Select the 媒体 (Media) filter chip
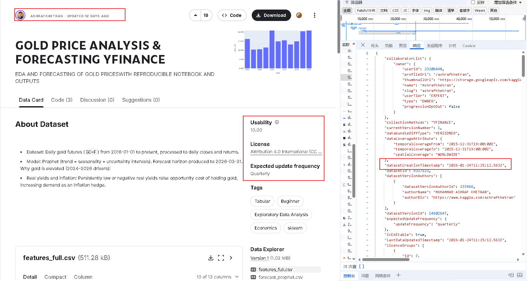This screenshot has height=281, width=527. pos(438,10)
